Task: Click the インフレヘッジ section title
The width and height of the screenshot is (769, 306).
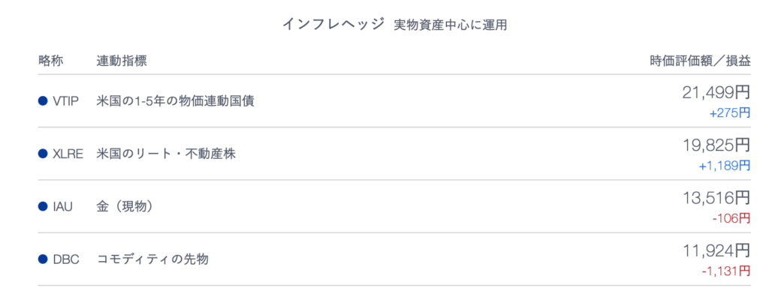Action: (x=333, y=25)
